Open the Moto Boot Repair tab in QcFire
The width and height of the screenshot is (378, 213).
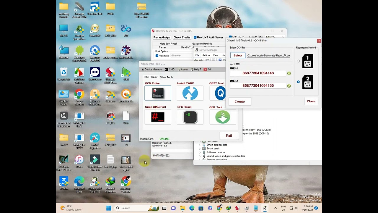pyautogui.click(x=169, y=43)
